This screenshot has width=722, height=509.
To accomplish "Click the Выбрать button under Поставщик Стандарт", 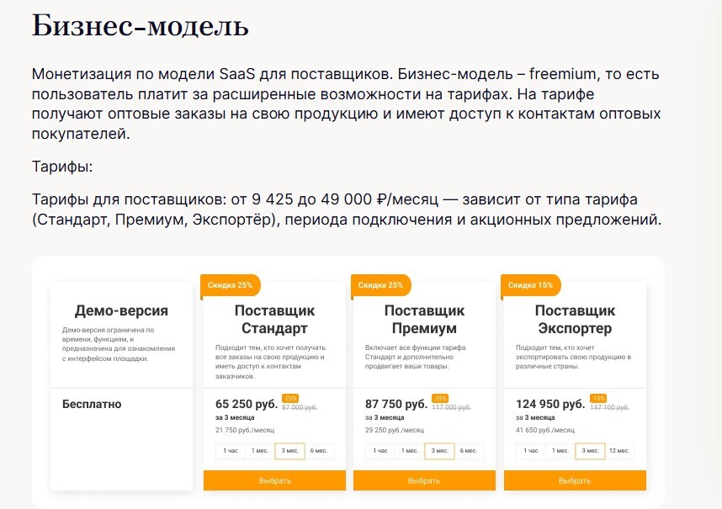I will pyautogui.click(x=274, y=480).
